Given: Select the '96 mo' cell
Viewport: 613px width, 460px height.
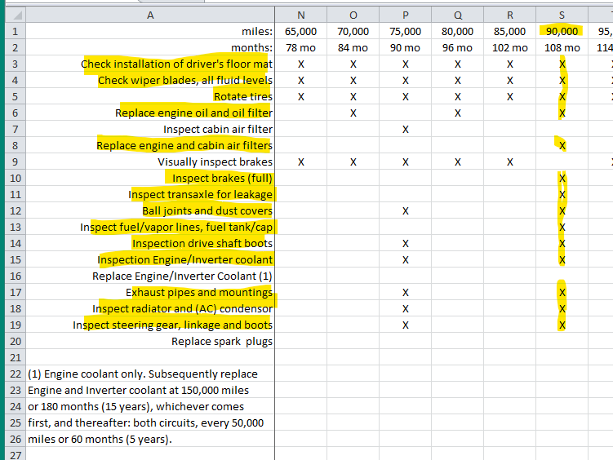Looking at the screenshot, I should coord(458,47).
